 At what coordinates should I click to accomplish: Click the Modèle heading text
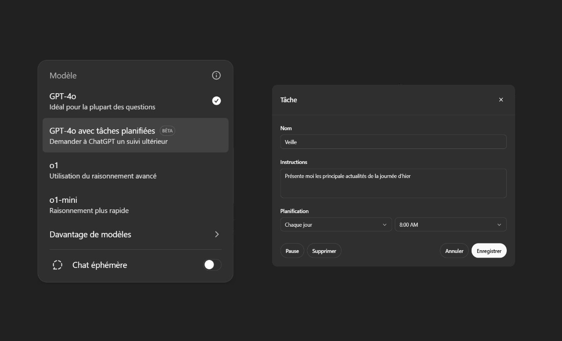(x=63, y=75)
